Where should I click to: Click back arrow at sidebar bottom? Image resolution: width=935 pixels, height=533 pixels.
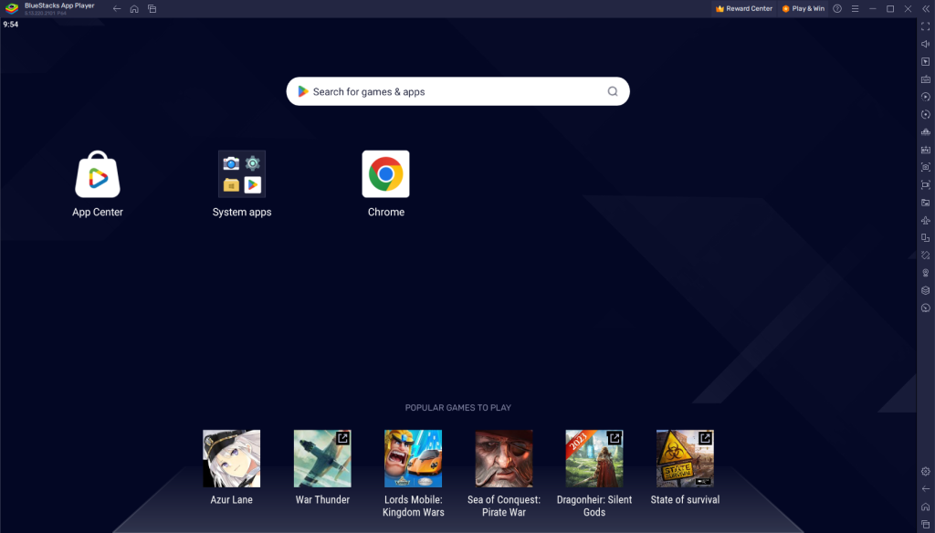(x=926, y=489)
